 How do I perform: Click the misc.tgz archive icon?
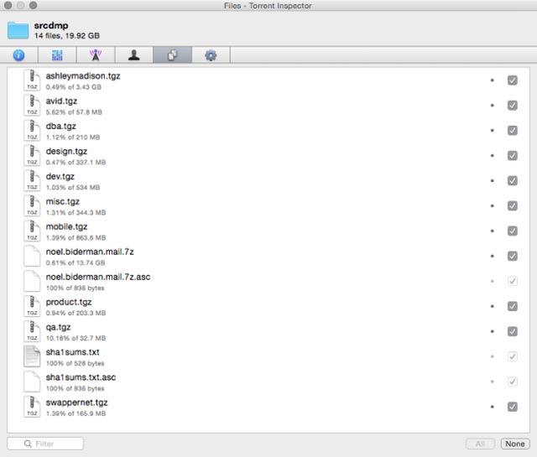coord(32,205)
